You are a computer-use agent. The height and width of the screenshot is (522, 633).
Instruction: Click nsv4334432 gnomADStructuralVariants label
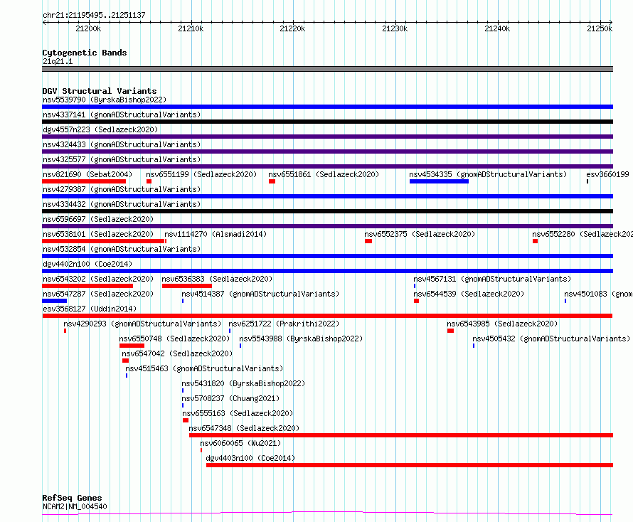click(x=122, y=204)
